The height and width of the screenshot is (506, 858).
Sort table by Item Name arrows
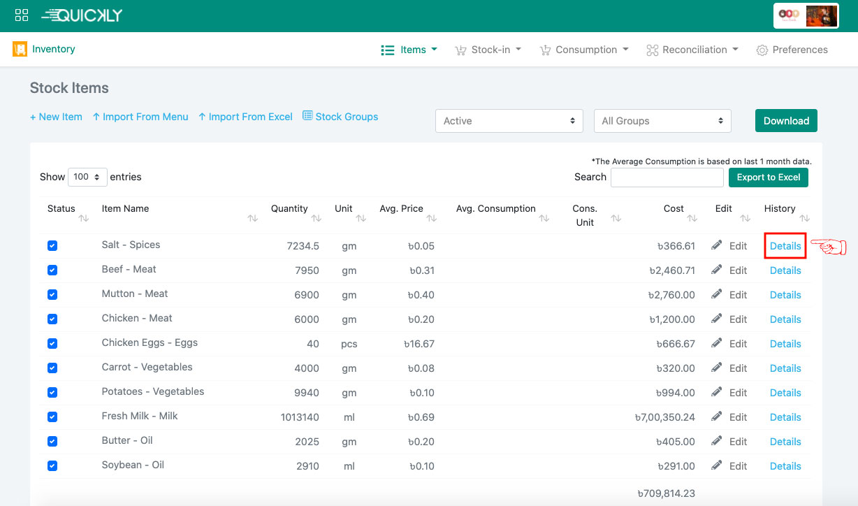point(252,219)
